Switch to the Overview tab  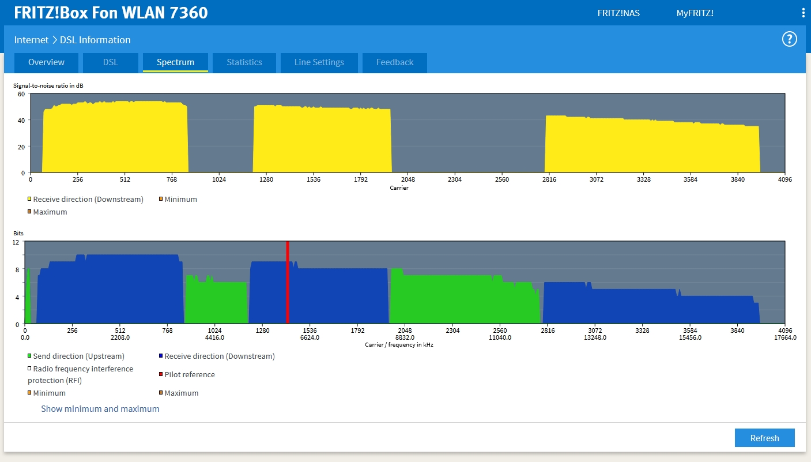46,62
